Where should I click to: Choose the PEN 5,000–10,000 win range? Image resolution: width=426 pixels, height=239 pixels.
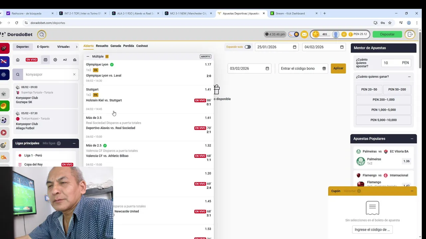point(383,120)
